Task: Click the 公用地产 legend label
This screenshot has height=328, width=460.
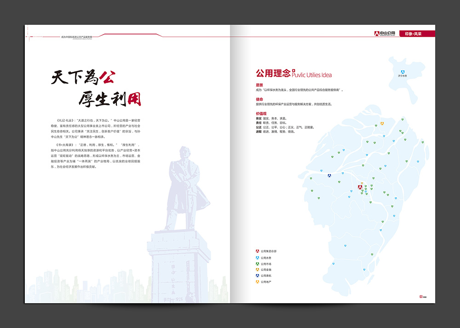Action: coord(266,282)
